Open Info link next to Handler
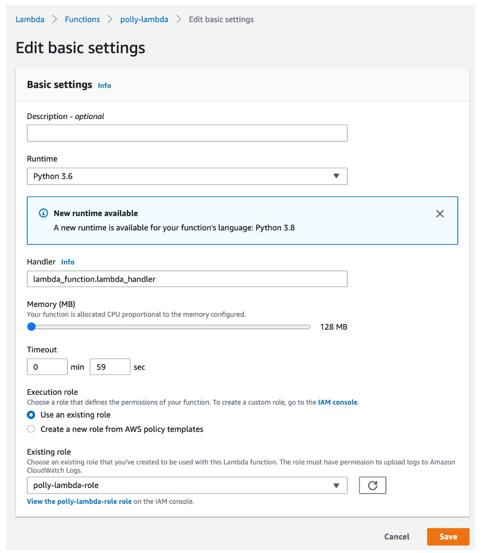 coord(68,262)
